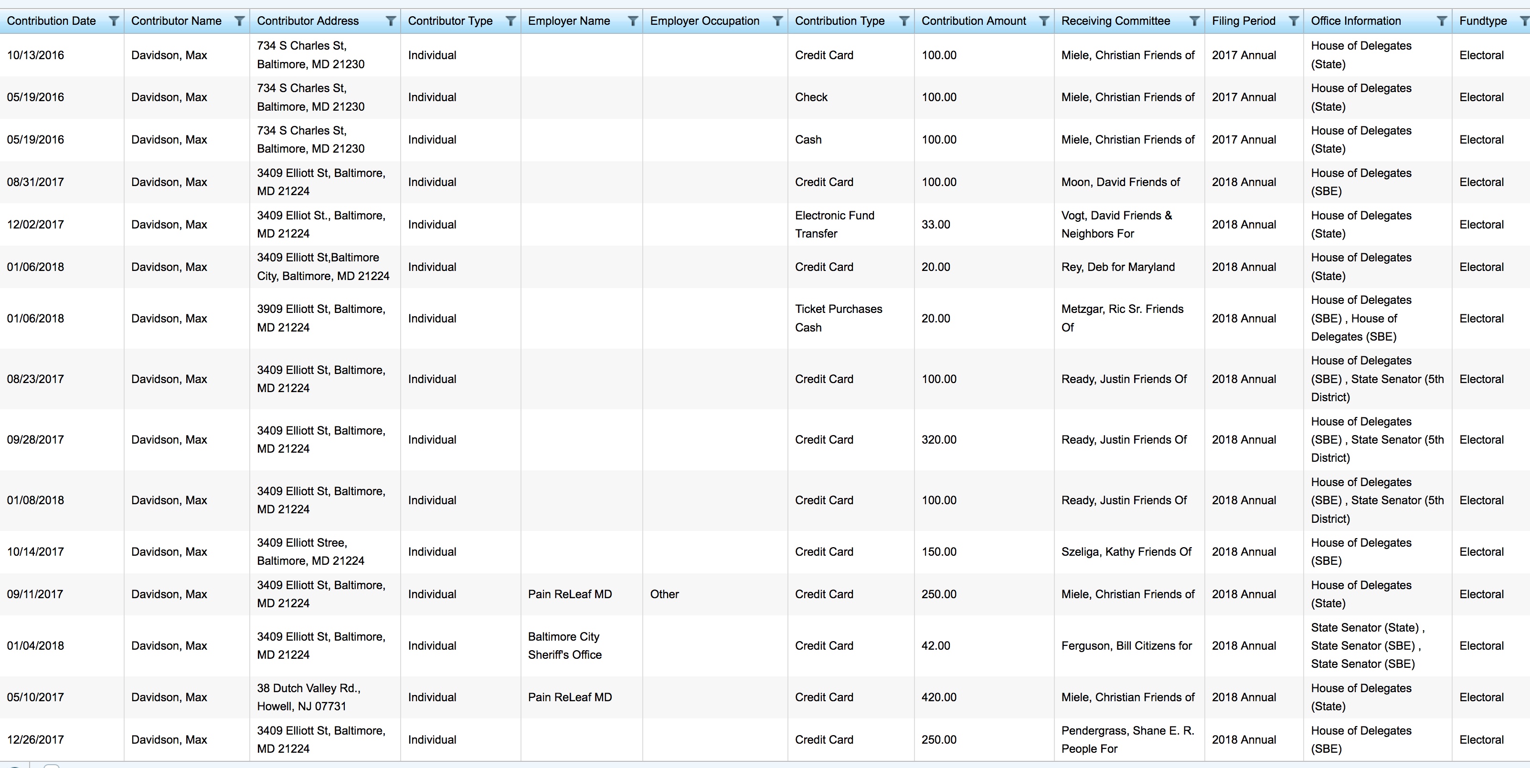Click address 3909 Elliott St, Baltimore
1530x768 pixels.
(321, 318)
